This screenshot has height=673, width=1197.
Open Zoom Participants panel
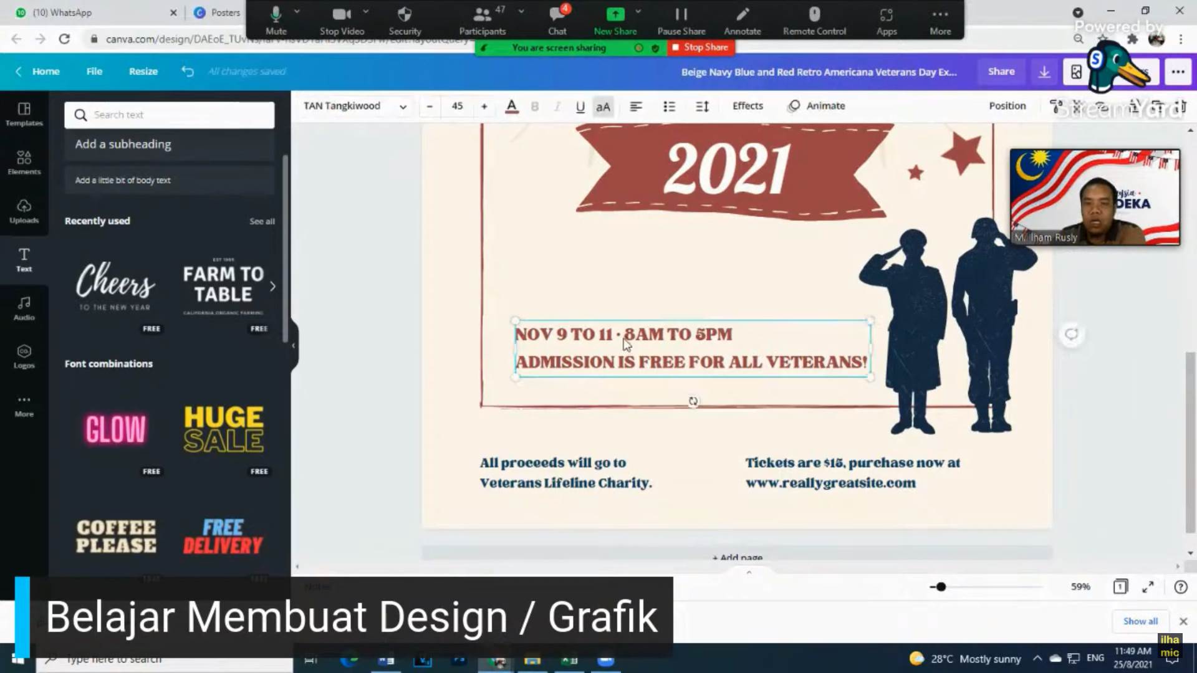pos(482,21)
